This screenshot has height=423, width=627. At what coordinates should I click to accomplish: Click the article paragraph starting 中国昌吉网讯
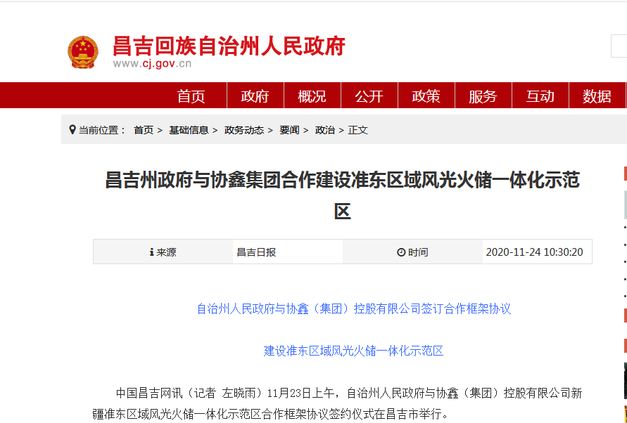337,403
